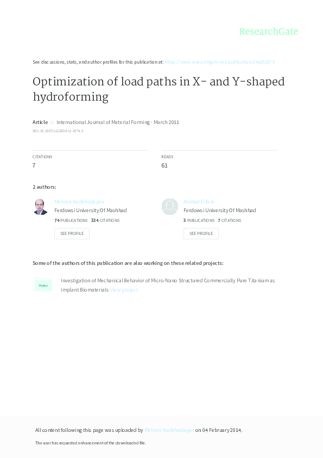Click SEE PROFILE for Ahmad Erfani
The height and width of the screenshot is (458, 323).
coord(201,233)
